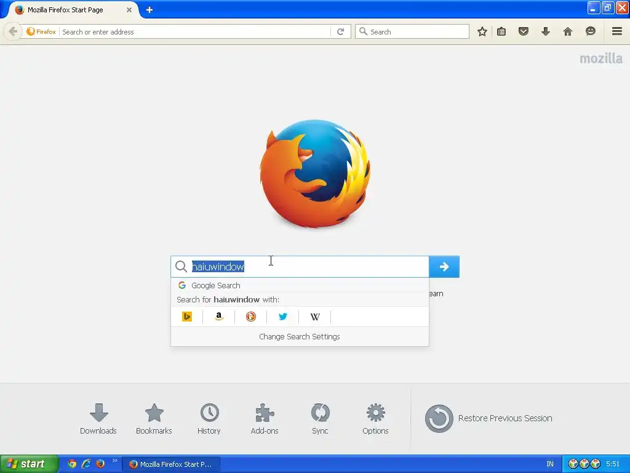Click the mozilla wordmark link
This screenshot has width=630, height=473.
pyautogui.click(x=600, y=59)
